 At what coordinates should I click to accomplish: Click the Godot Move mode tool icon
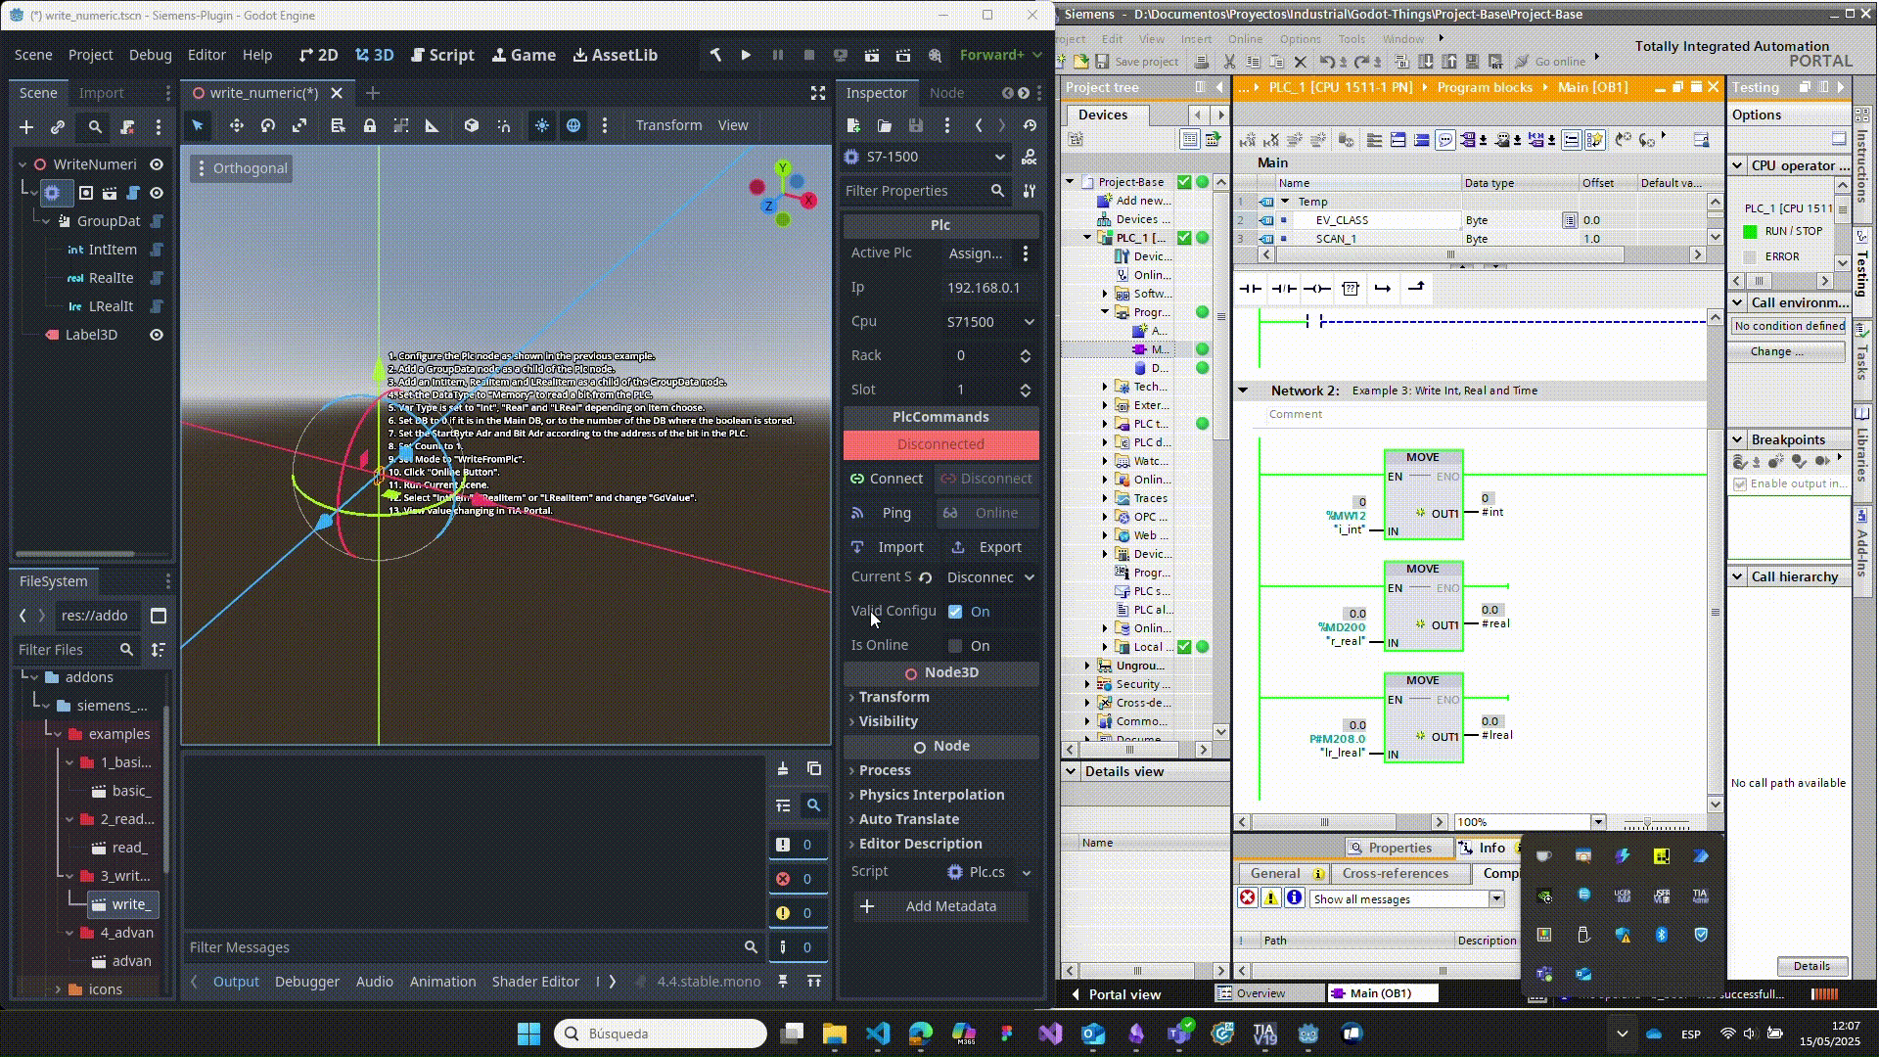(x=236, y=125)
